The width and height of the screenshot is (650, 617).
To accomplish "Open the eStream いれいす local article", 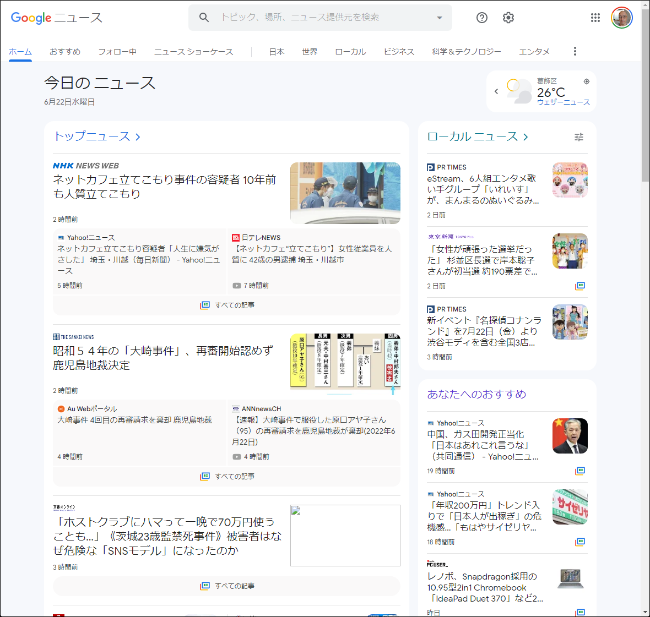I will pos(483,190).
